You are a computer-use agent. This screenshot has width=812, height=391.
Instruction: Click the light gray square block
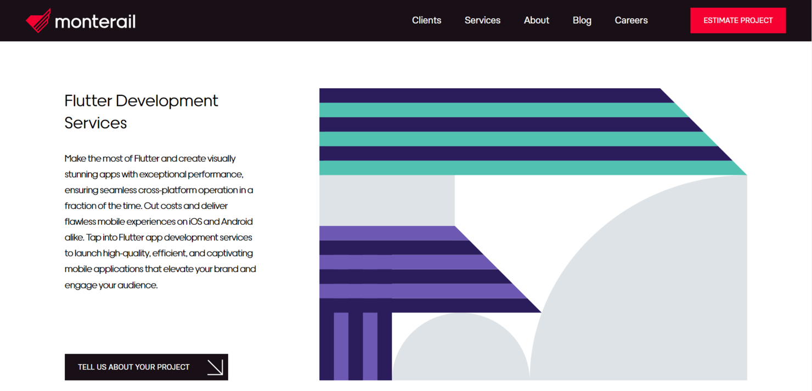[387, 200]
